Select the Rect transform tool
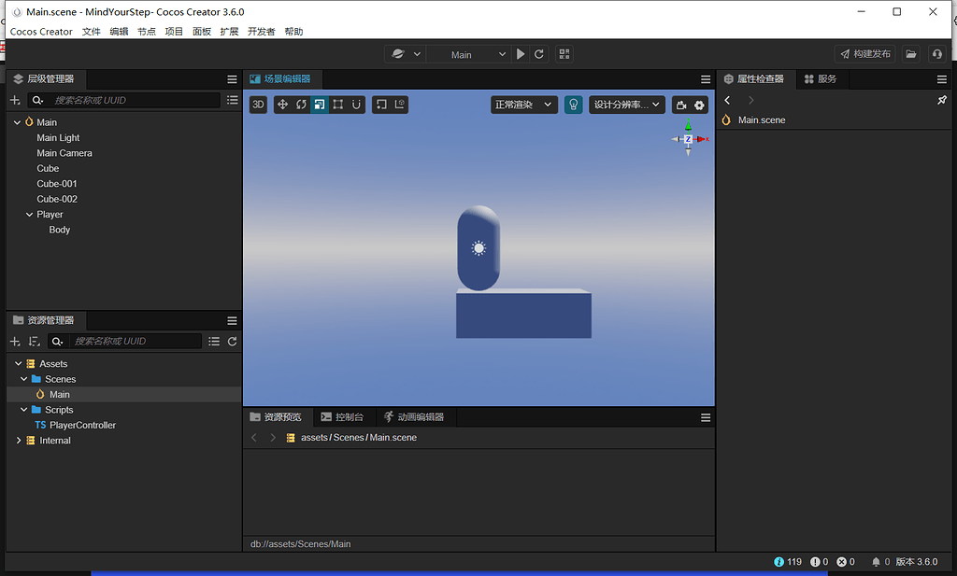This screenshot has width=957, height=576. click(x=338, y=105)
